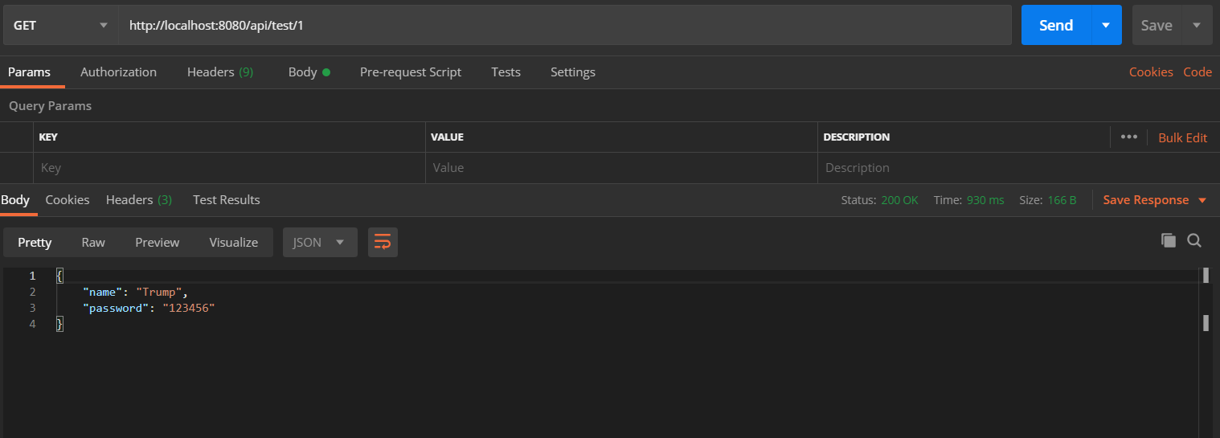The height and width of the screenshot is (438, 1220).
Task: Open the three-dots column options menu
Action: (x=1129, y=137)
